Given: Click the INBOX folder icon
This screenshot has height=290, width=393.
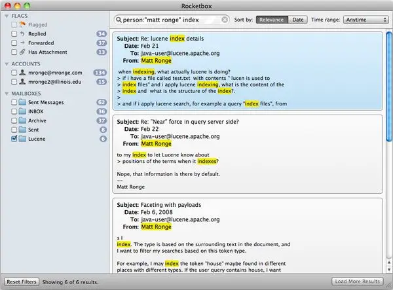Looking at the screenshot, I should pyautogui.click(x=22, y=111).
